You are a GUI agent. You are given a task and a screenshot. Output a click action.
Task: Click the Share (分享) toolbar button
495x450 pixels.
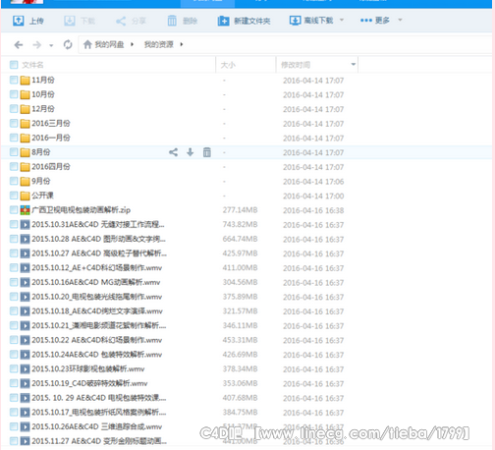tap(131, 21)
